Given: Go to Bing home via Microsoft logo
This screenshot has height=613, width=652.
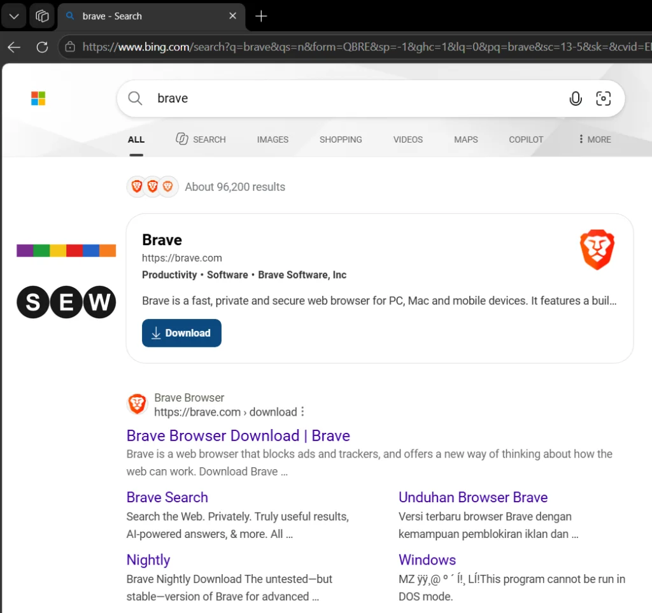Looking at the screenshot, I should tap(38, 99).
